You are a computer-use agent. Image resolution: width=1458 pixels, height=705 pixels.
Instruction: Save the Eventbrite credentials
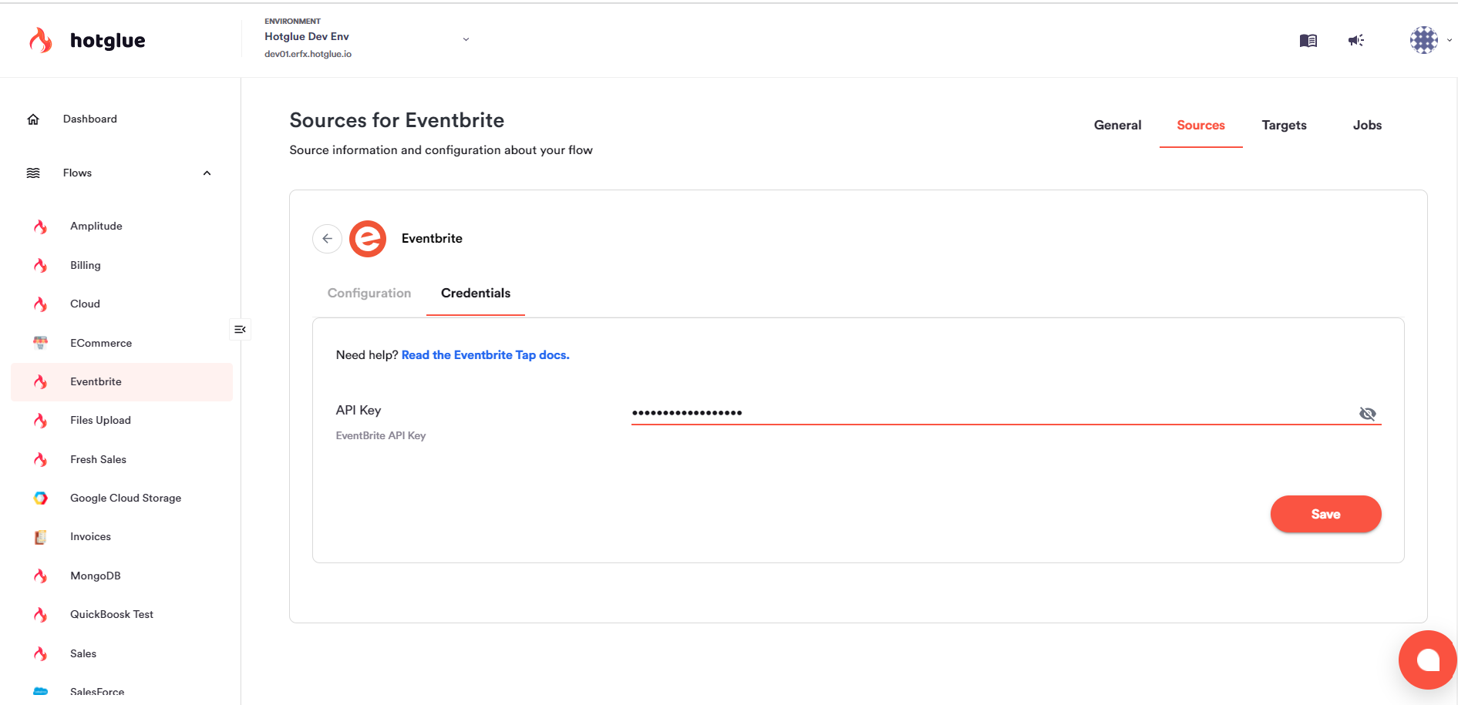[x=1325, y=514]
